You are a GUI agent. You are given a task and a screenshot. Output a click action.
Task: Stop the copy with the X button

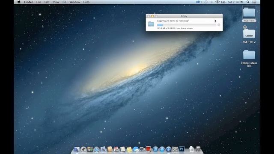click(x=219, y=25)
